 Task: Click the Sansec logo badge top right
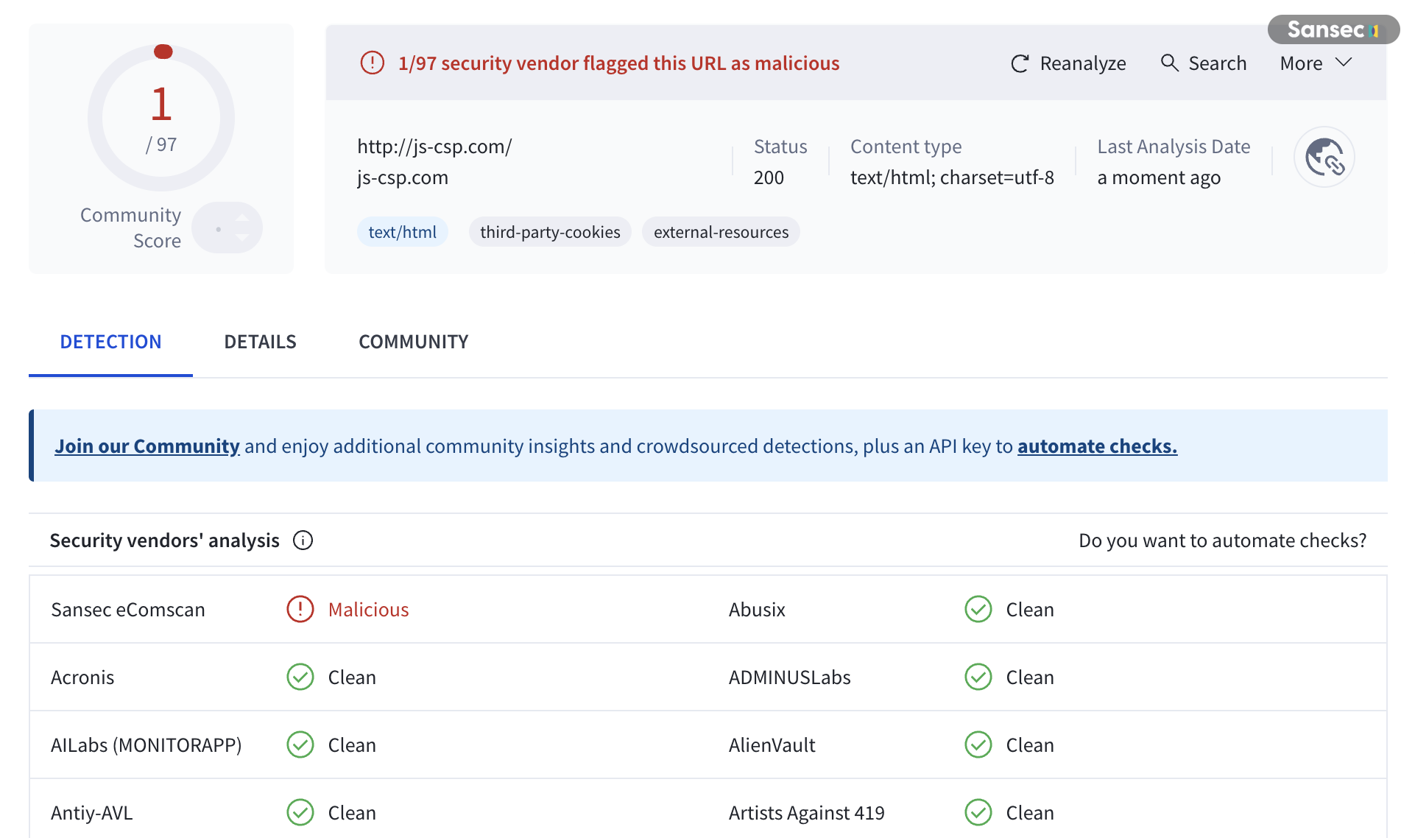pyautogui.click(x=1333, y=29)
